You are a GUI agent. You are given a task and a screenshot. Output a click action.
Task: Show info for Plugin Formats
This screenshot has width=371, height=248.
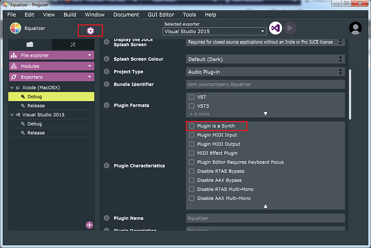[106, 105]
